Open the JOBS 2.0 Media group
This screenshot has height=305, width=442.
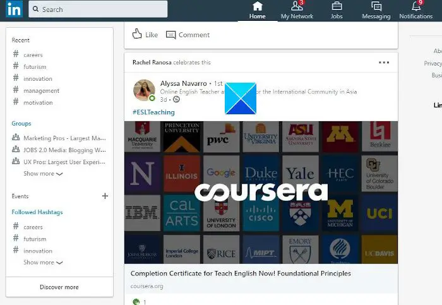[x=64, y=150]
